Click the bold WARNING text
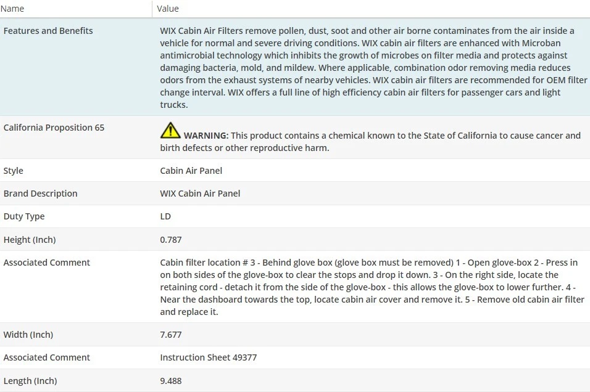Image resolution: width=590 pixels, height=392 pixels. (x=206, y=136)
